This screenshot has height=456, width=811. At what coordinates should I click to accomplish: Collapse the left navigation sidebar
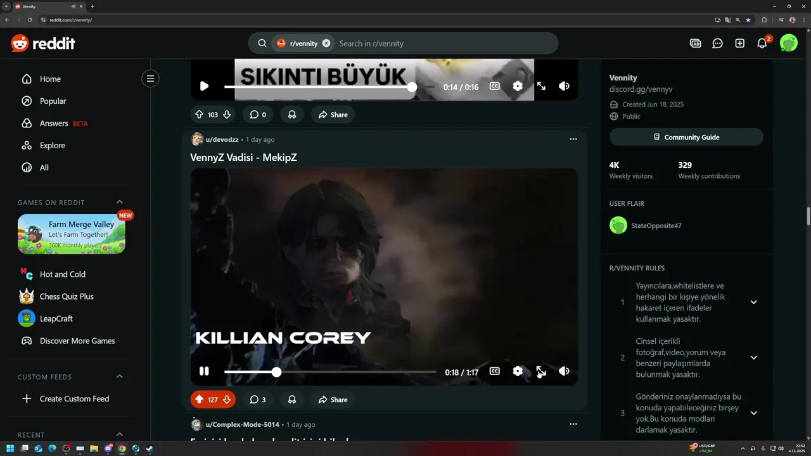(150, 79)
